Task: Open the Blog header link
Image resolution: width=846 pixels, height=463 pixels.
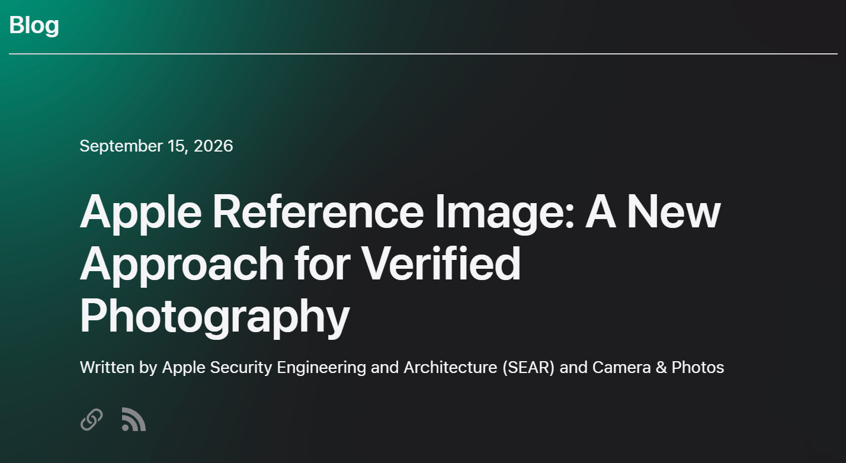Action: coord(34,25)
